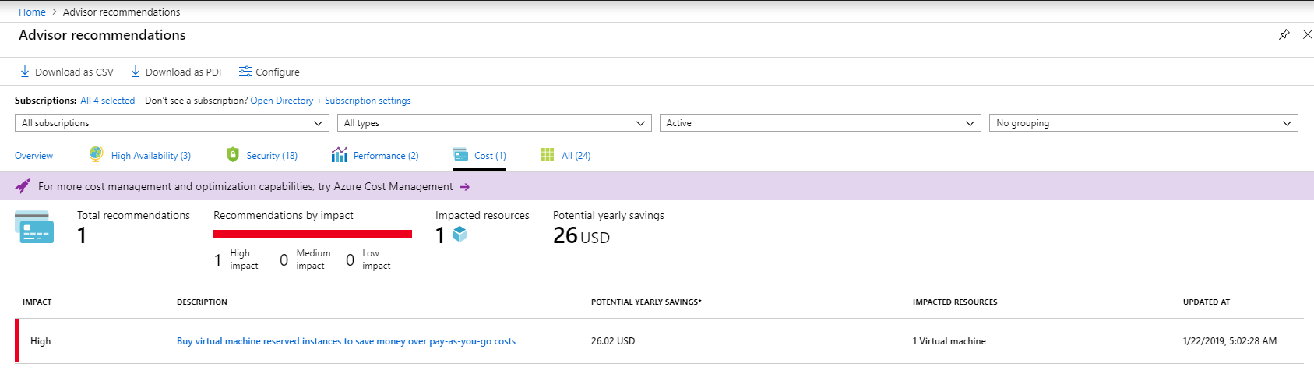This screenshot has width=1314, height=374.
Task: Expand the All subscriptions dropdown
Action: coord(171,123)
